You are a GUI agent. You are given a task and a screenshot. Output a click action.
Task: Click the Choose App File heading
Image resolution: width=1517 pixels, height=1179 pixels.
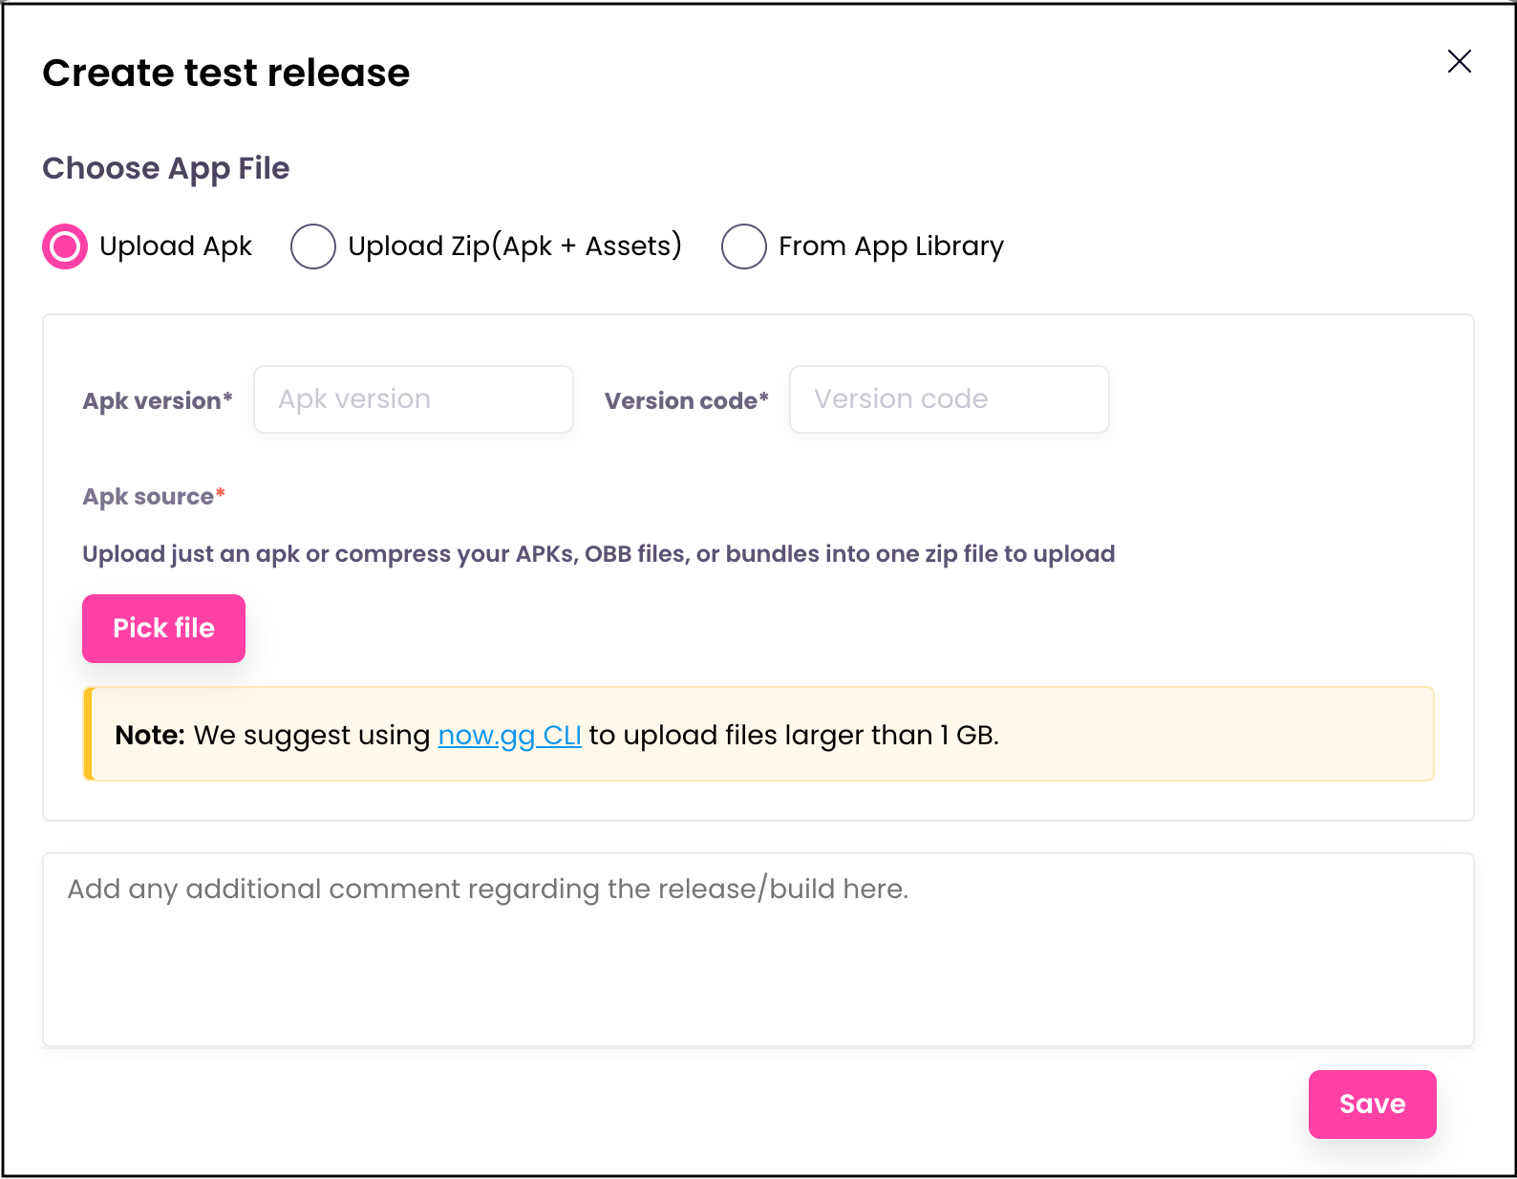point(165,168)
